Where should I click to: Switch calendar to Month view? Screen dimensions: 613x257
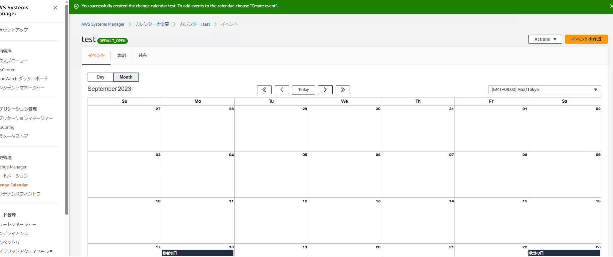tap(126, 77)
